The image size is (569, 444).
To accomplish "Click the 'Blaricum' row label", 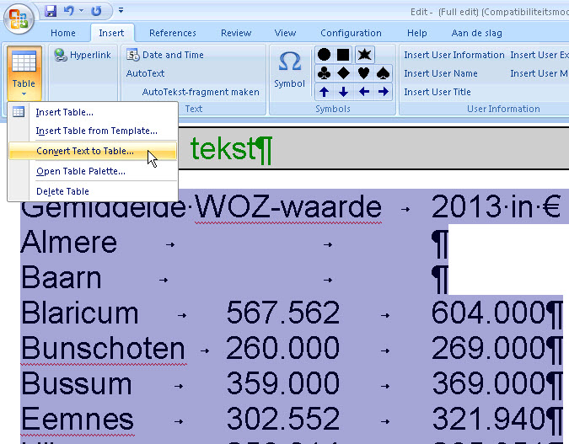I will click(80, 313).
